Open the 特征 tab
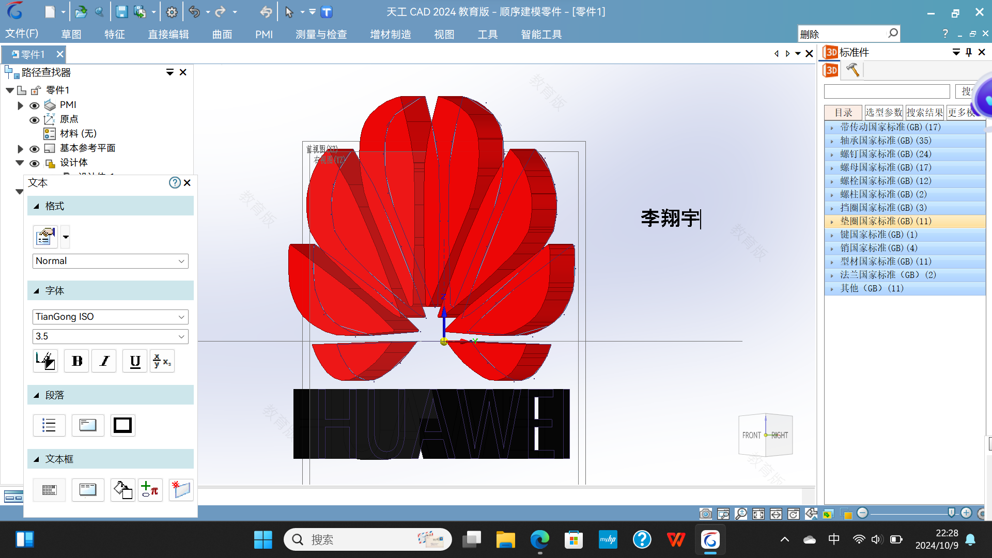This screenshot has height=558, width=992. 115,34
